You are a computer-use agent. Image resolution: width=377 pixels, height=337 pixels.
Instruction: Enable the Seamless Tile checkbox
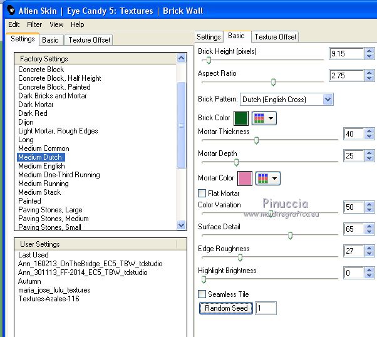(x=202, y=294)
